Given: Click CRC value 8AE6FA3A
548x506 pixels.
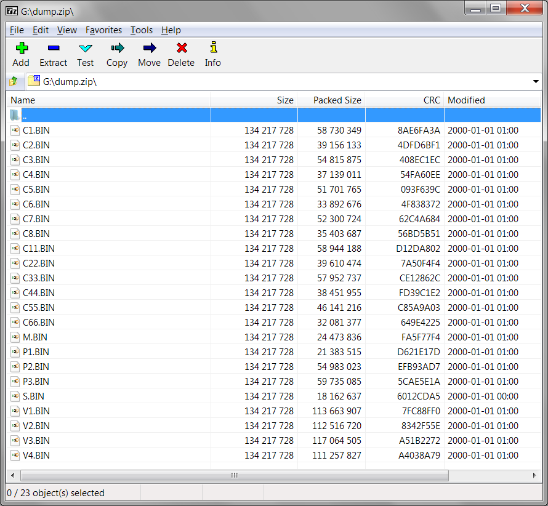Looking at the screenshot, I should [419, 131].
